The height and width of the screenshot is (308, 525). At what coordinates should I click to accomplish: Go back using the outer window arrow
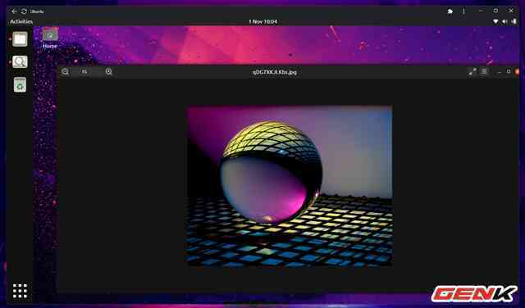pos(14,11)
